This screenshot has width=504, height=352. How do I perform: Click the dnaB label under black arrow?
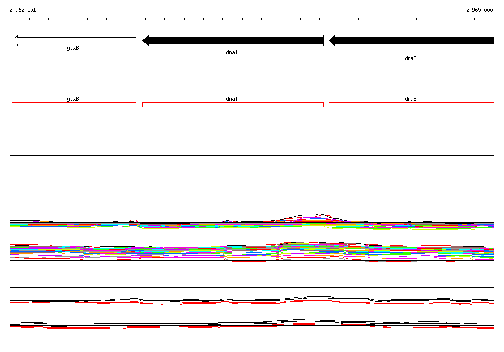[x=410, y=58]
